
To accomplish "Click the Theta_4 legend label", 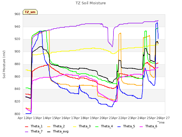I will 107,126.
